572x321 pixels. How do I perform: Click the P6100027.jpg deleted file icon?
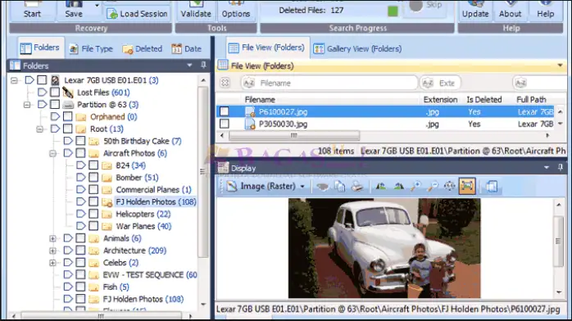coord(250,112)
